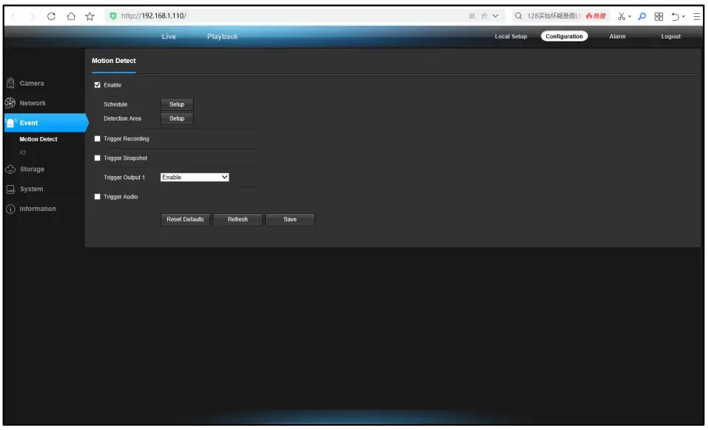Select Motion Detect in the sidebar

pos(38,139)
